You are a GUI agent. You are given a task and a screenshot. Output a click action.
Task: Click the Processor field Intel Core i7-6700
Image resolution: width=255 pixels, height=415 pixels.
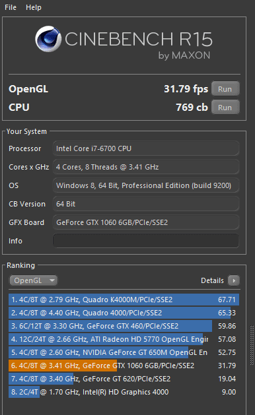click(x=146, y=148)
